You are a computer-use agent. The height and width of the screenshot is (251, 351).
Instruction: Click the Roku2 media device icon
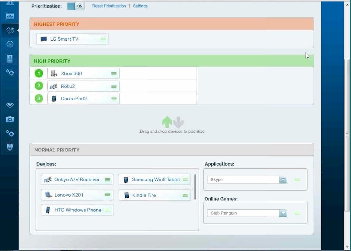click(54, 87)
